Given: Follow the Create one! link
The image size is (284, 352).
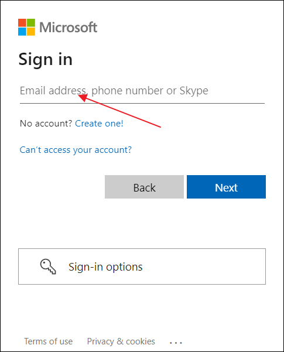Looking at the screenshot, I should click(99, 124).
